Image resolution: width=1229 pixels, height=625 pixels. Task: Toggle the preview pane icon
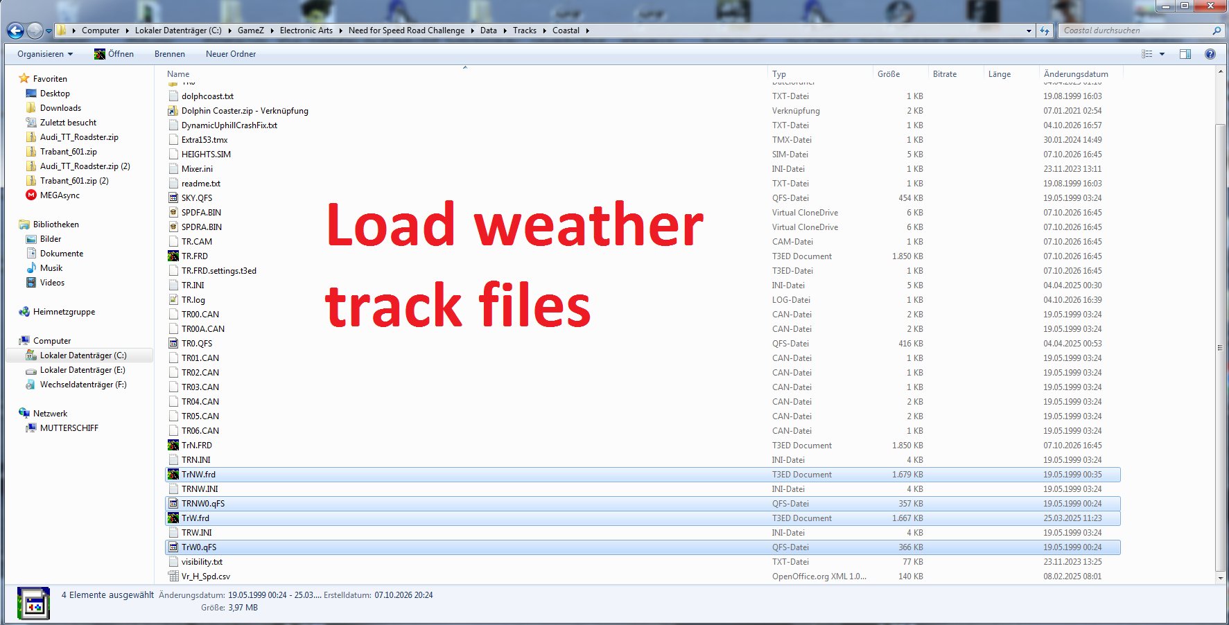(x=1185, y=54)
